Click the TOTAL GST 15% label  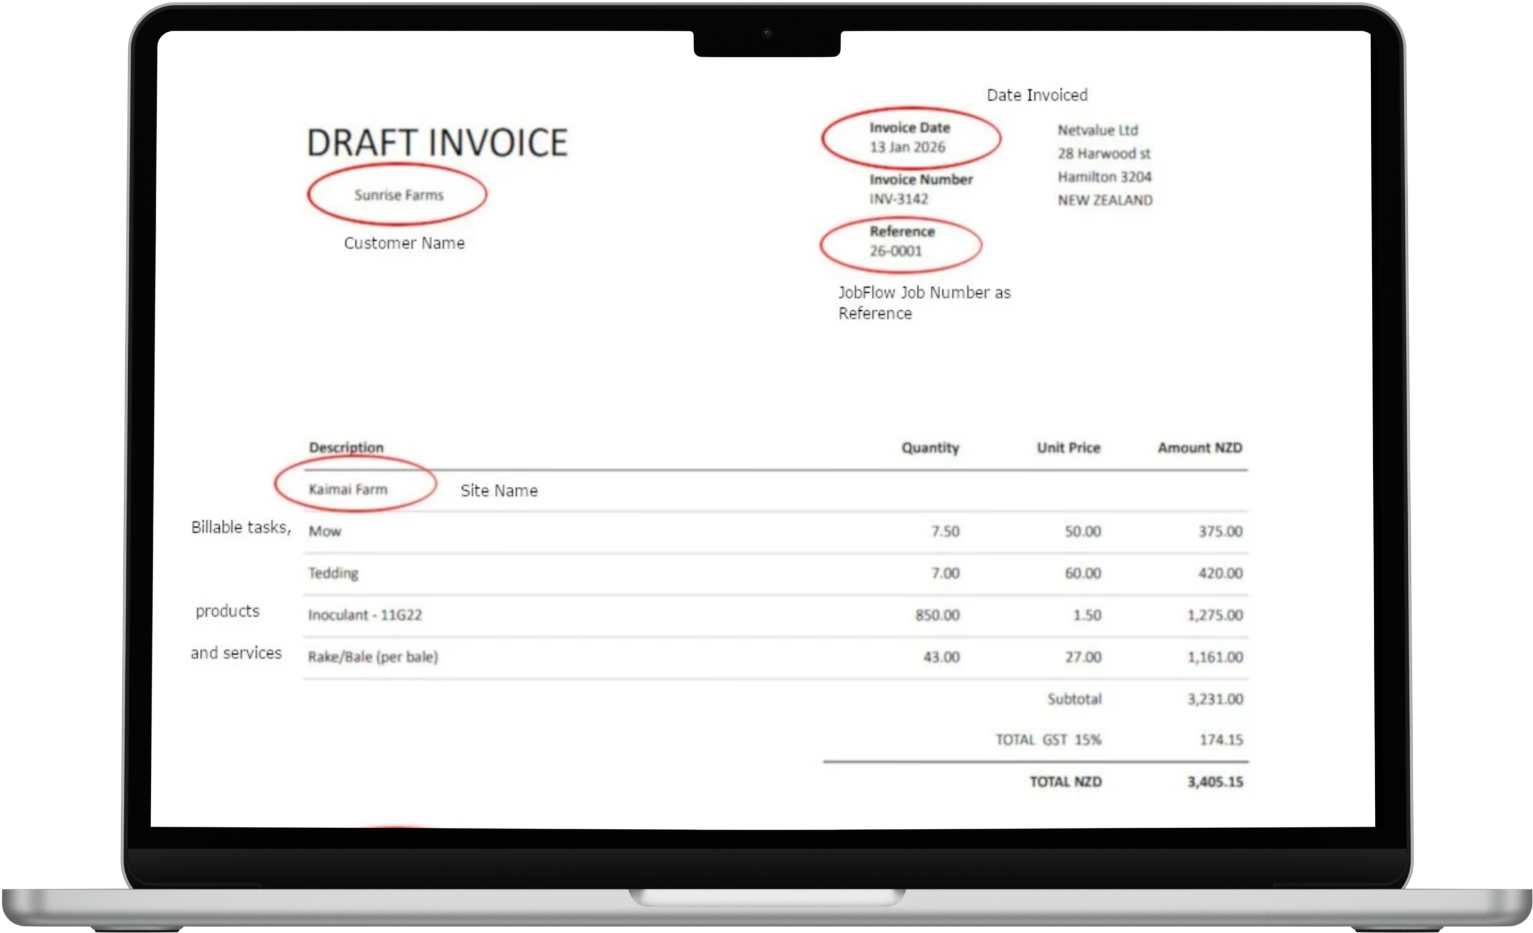tap(1048, 740)
